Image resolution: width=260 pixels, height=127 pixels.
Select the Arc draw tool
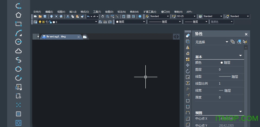tap(18, 33)
